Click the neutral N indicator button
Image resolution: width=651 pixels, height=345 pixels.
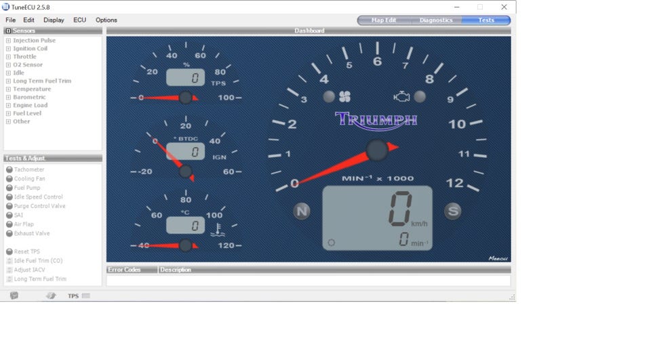click(302, 211)
